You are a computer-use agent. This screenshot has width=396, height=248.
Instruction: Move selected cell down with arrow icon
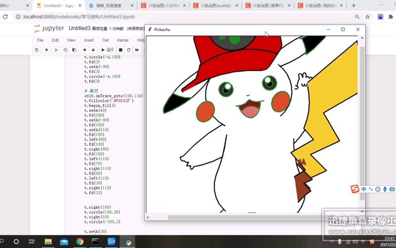[93, 50]
